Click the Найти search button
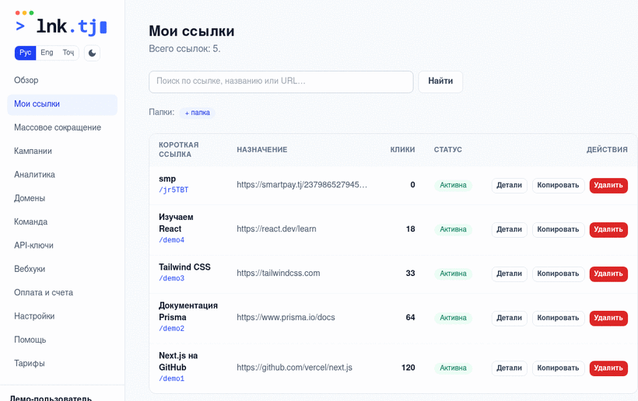 tap(440, 82)
